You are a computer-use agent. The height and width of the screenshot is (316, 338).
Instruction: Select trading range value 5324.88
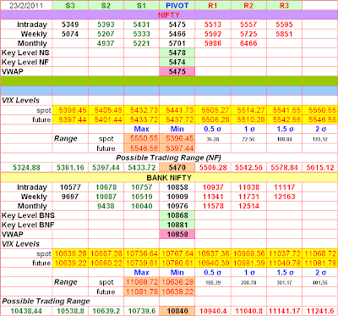coord(26,168)
